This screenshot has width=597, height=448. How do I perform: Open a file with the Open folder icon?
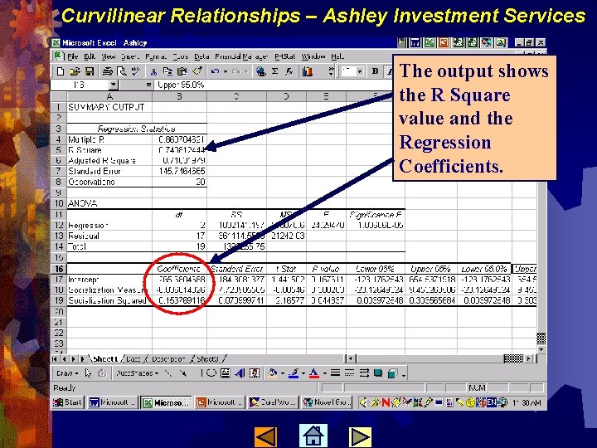(75, 71)
